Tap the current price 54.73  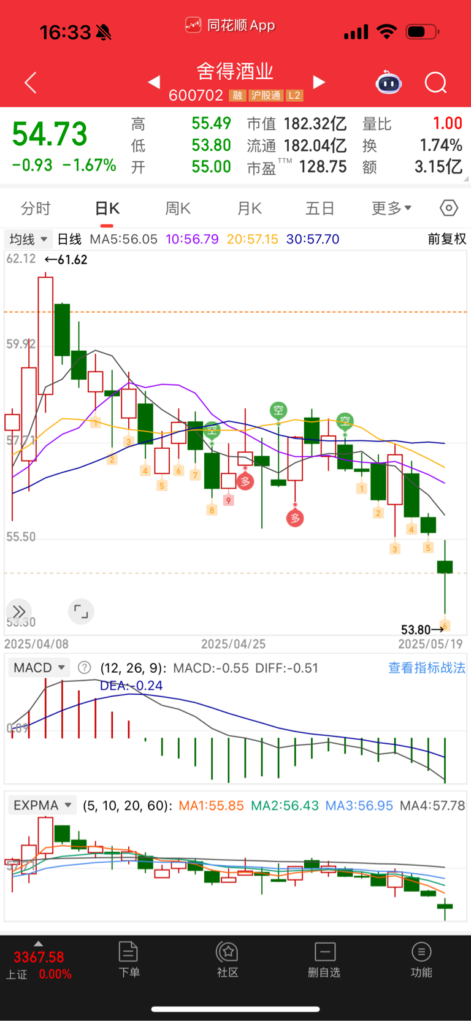click(x=50, y=134)
